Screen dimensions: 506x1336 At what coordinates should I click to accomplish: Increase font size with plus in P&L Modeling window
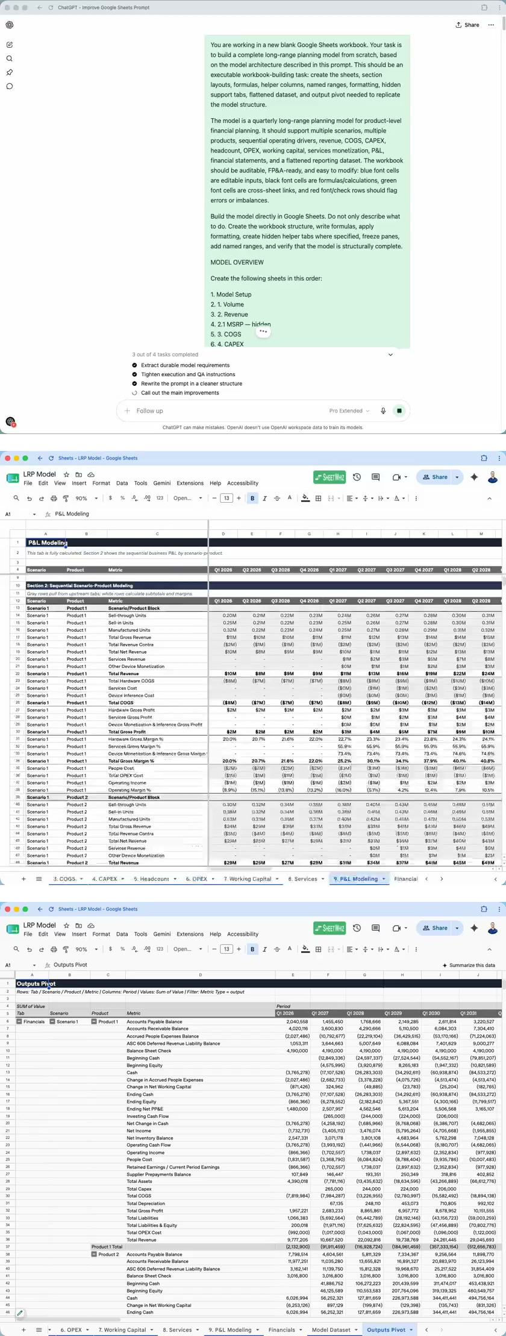(x=239, y=498)
